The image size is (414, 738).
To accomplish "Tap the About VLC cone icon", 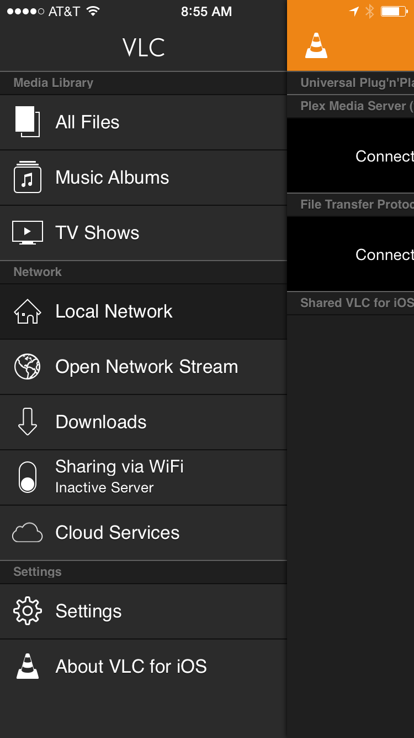I will [27, 667].
